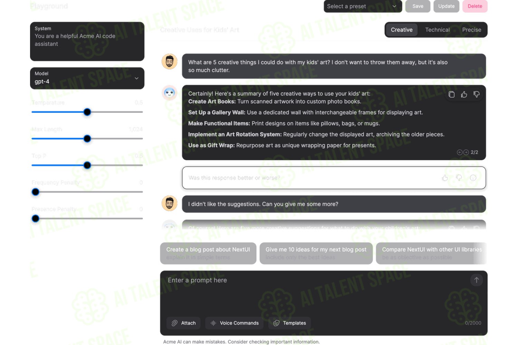The width and height of the screenshot is (518, 345).
Task: Copy the assistant's response with copy icon
Action: (x=451, y=95)
